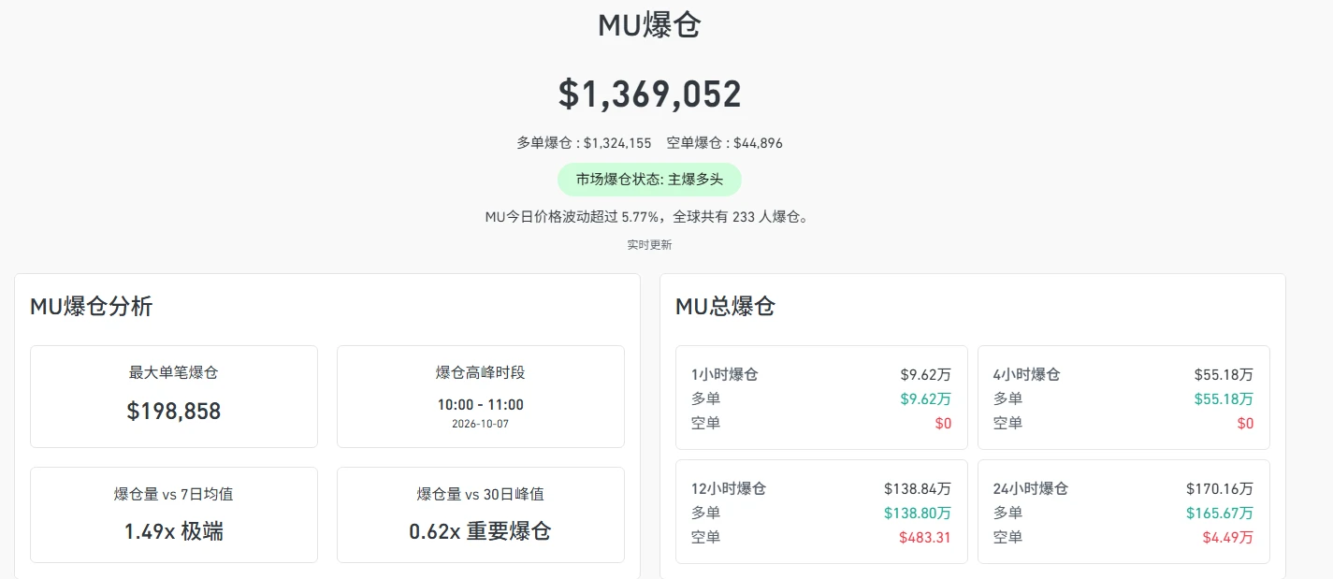Click the "爆仓量 vs 7日均值" label
The height and width of the screenshot is (579, 1333).
174,494
